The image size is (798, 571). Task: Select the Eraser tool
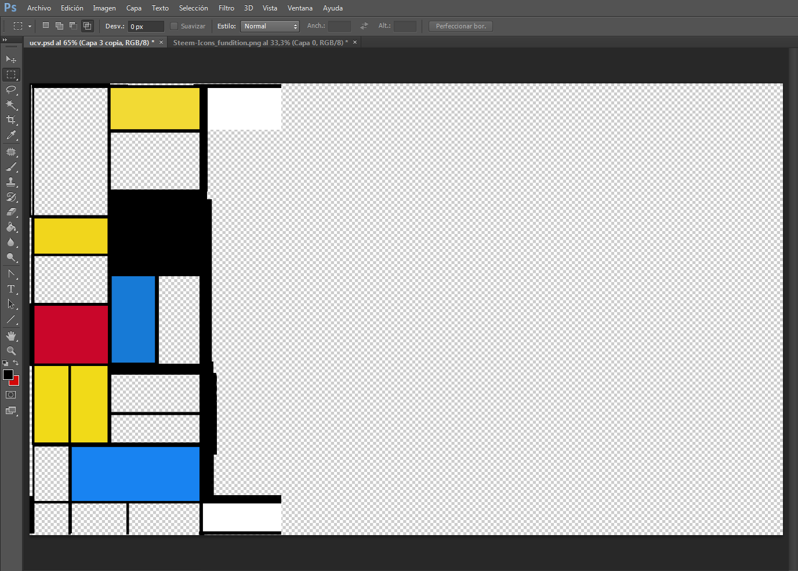coord(11,212)
